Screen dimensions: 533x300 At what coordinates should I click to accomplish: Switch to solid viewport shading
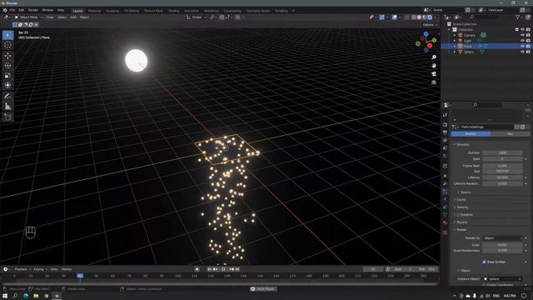[x=419, y=17]
